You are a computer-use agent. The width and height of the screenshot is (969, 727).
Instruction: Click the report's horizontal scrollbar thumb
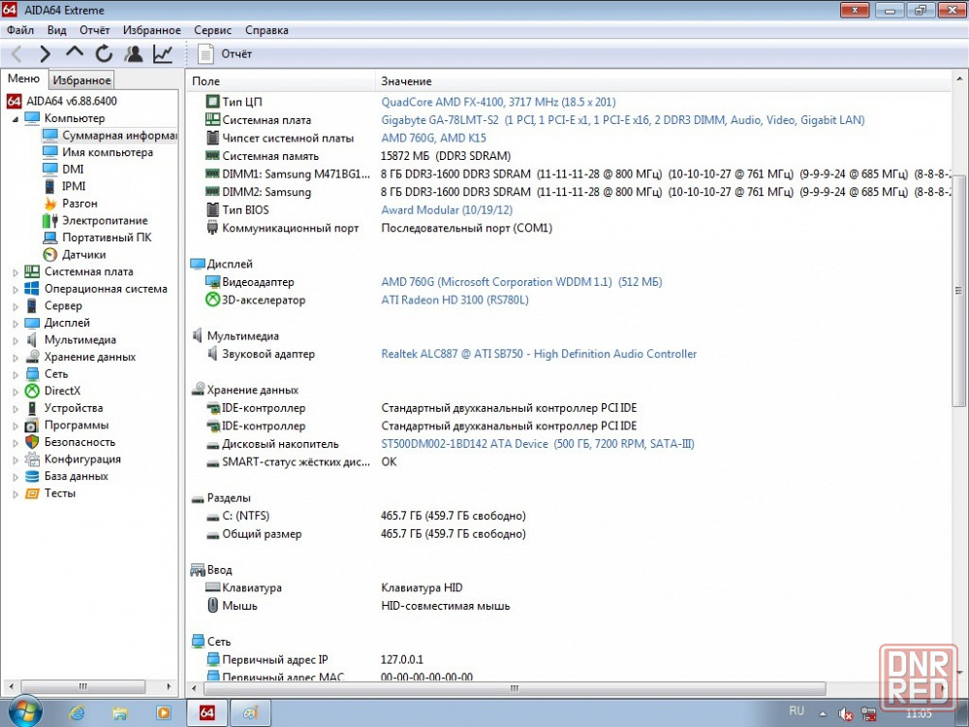click(515, 688)
